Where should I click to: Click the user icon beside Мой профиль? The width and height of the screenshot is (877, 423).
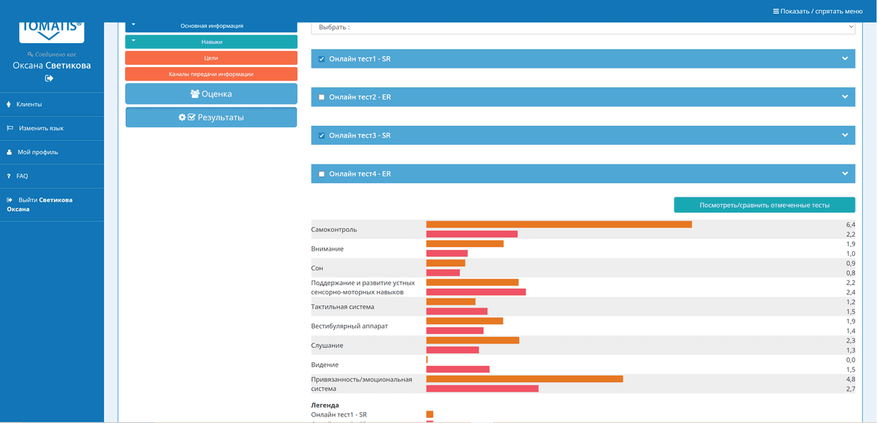coord(9,153)
